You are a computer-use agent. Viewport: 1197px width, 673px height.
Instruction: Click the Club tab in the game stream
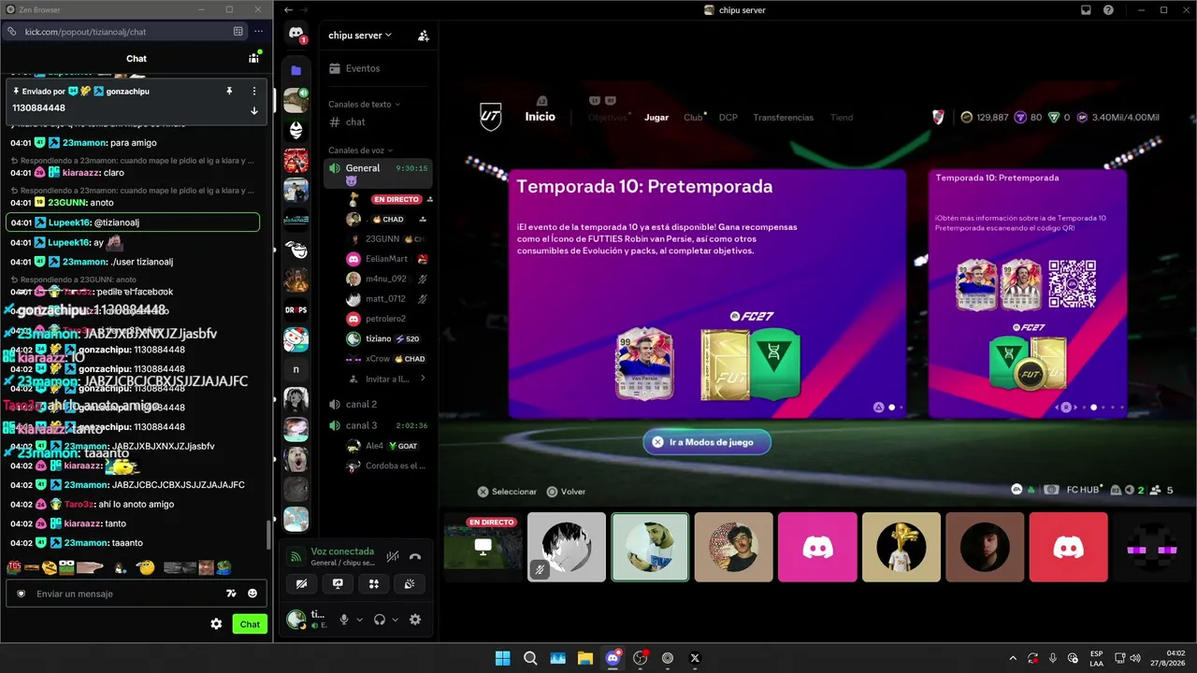693,118
